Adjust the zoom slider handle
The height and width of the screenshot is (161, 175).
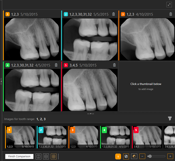pos(149,157)
